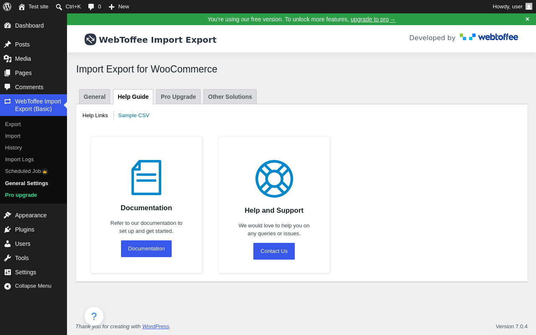The width and height of the screenshot is (536, 335).
Task: Click the Documentation page icon
Action: click(147, 178)
